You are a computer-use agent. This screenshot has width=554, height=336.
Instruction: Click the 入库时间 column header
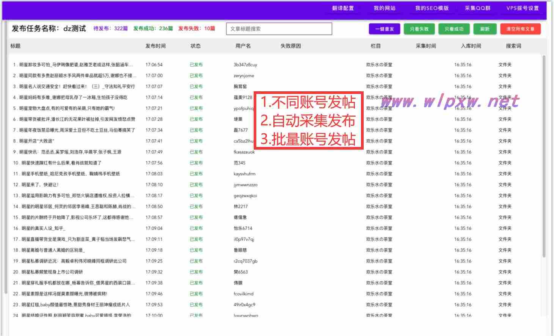471,46
